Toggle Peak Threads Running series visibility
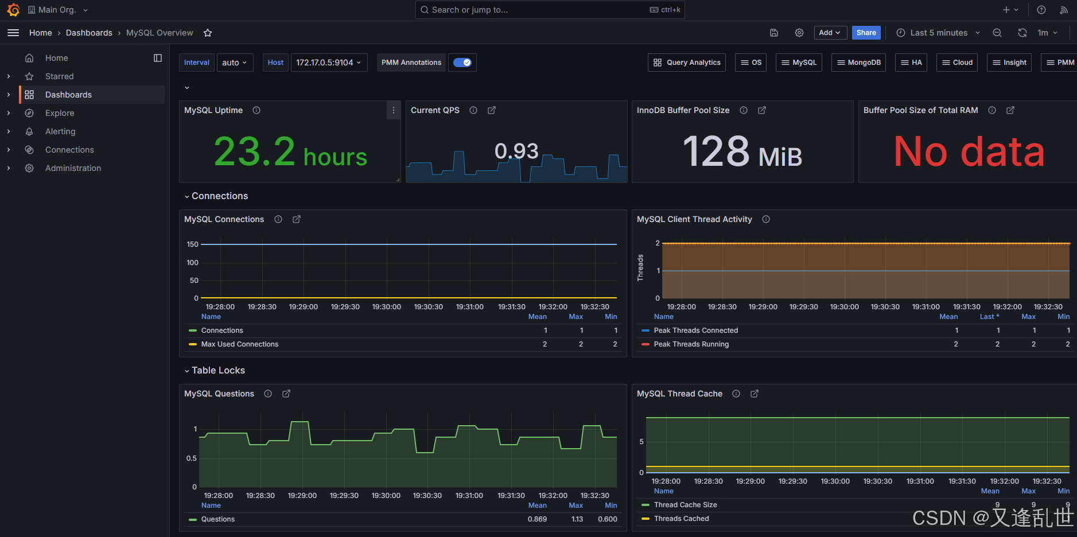 [x=691, y=344]
